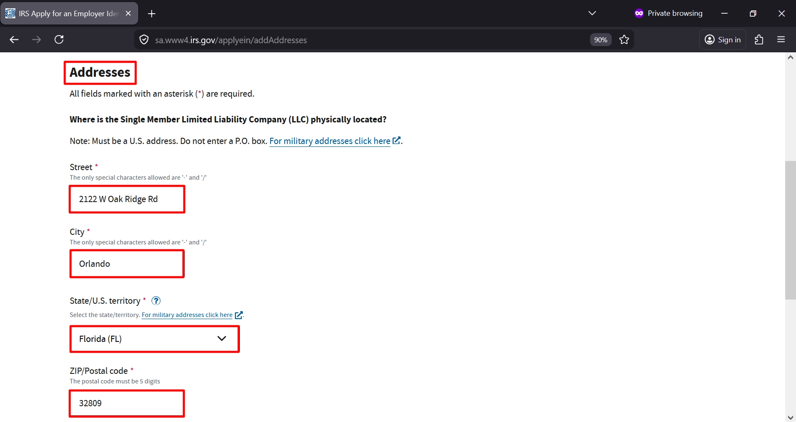This screenshot has width=796, height=422.
Task: Open the Firefox hamburger menu
Action: tap(781, 40)
